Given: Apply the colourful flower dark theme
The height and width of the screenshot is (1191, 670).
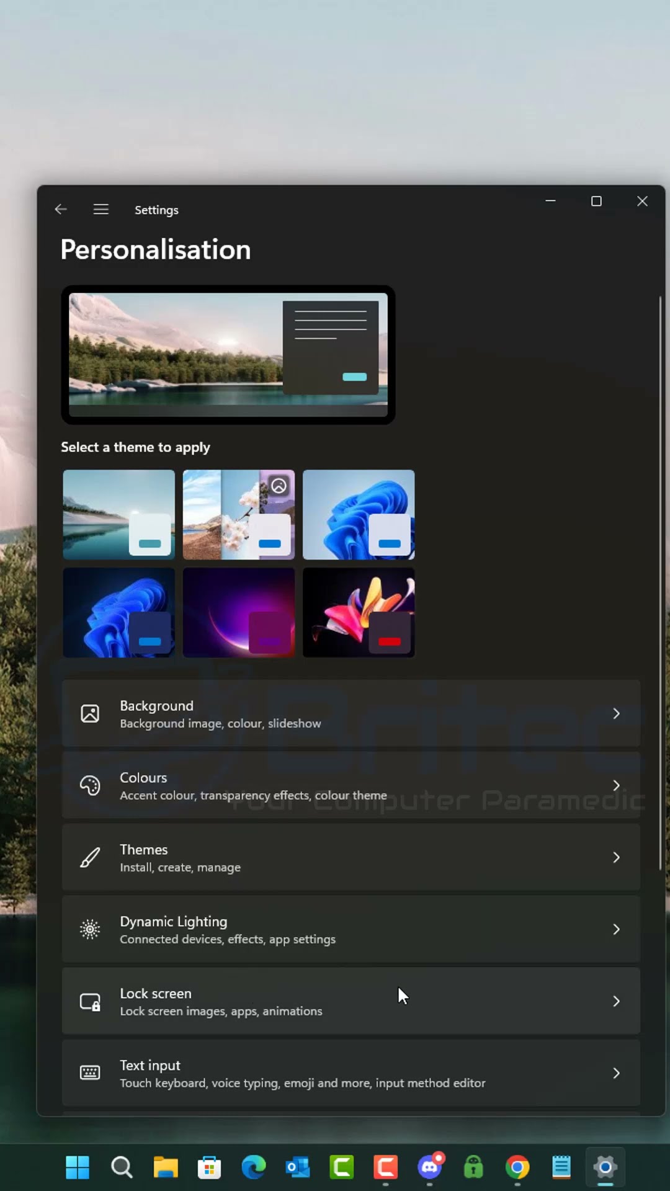Looking at the screenshot, I should pyautogui.click(x=359, y=613).
